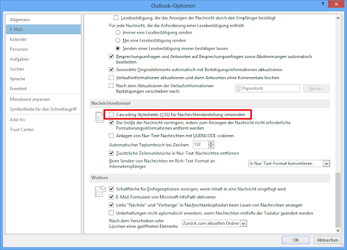
Task: Check Anlagen mit UUENCODE codieren
Action: coord(111,136)
